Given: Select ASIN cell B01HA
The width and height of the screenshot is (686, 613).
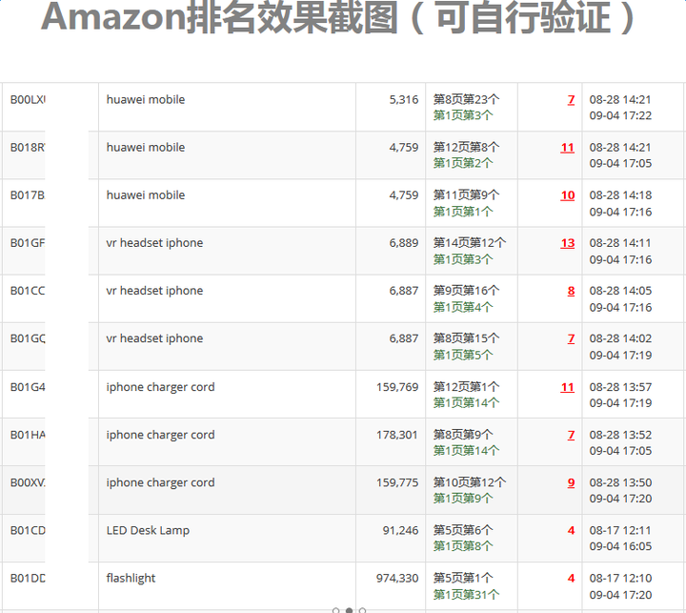Looking at the screenshot, I should pyautogui.click(x=28, y=435).
